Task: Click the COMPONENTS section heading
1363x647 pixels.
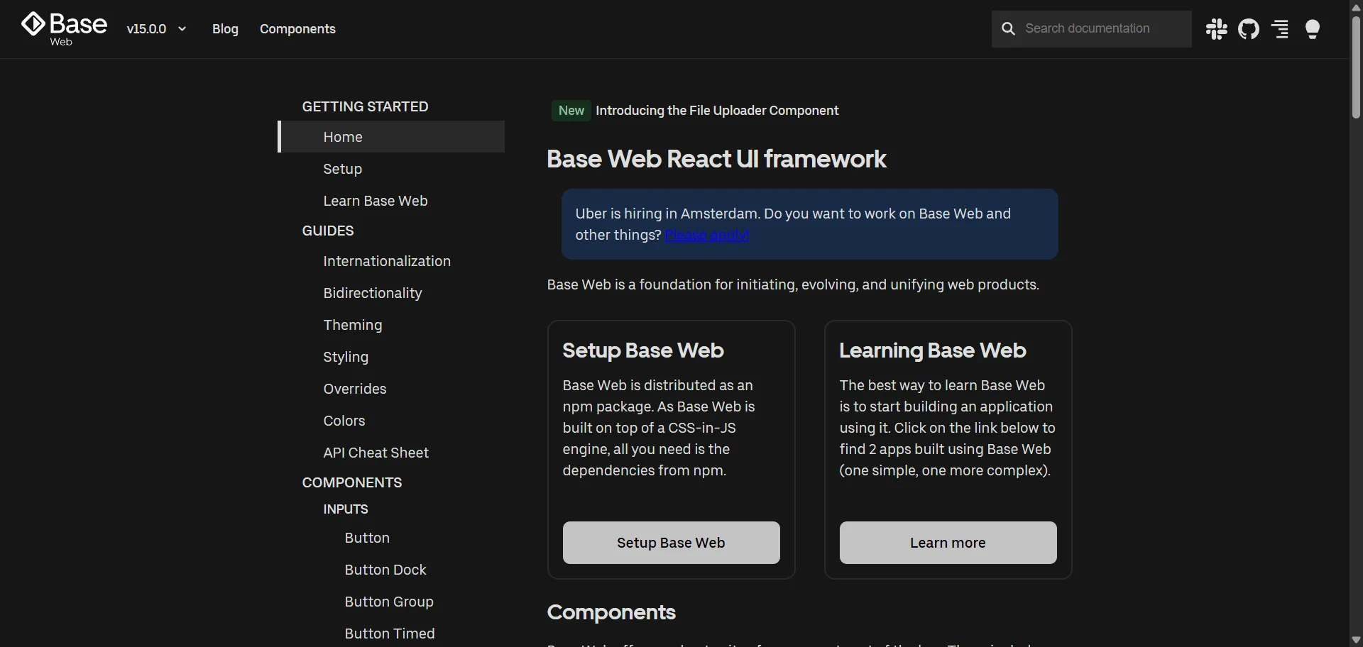Action: click(352, 482)
